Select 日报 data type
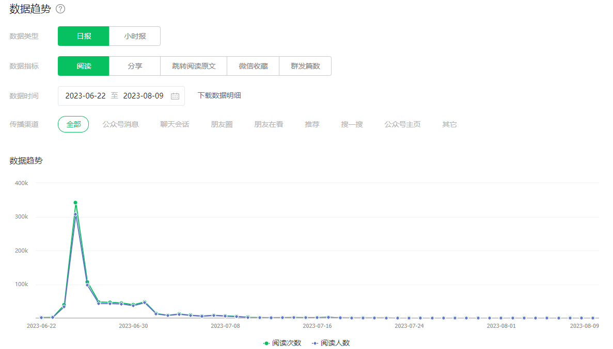 pyautogui.click(x=83, y=36)
